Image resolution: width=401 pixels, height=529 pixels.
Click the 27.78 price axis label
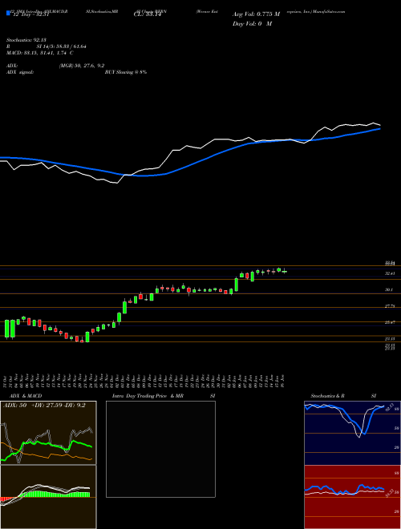tap(391, 306)
